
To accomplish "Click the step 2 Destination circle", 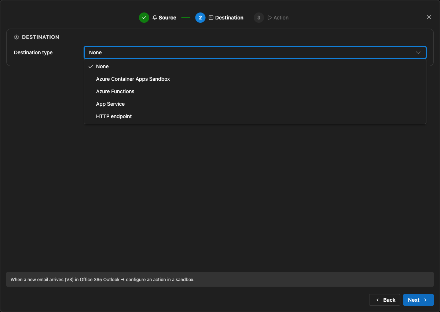I will (200, 18).
